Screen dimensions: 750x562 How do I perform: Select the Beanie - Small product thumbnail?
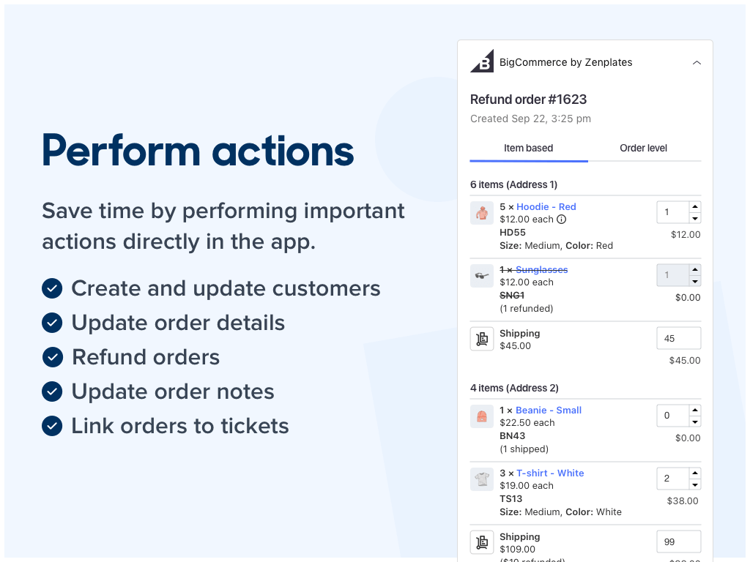point(481,416)
